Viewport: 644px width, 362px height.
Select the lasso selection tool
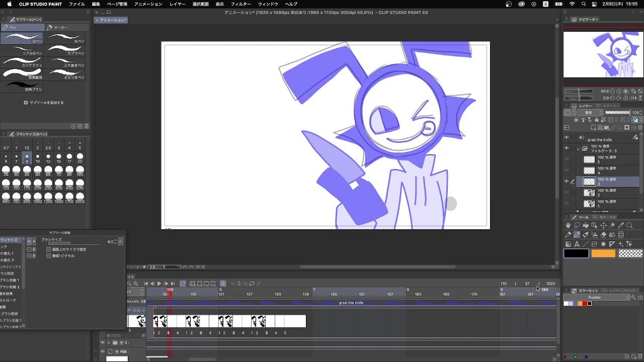coord(577,225)
